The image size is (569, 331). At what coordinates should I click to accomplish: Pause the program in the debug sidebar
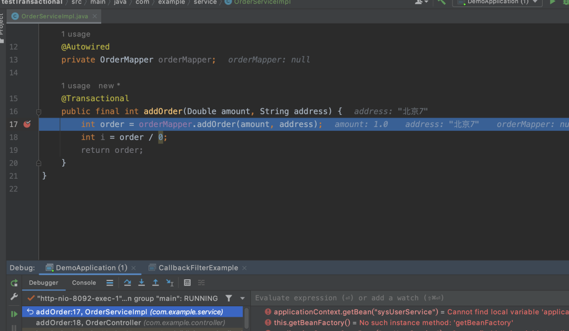(14, 328)
